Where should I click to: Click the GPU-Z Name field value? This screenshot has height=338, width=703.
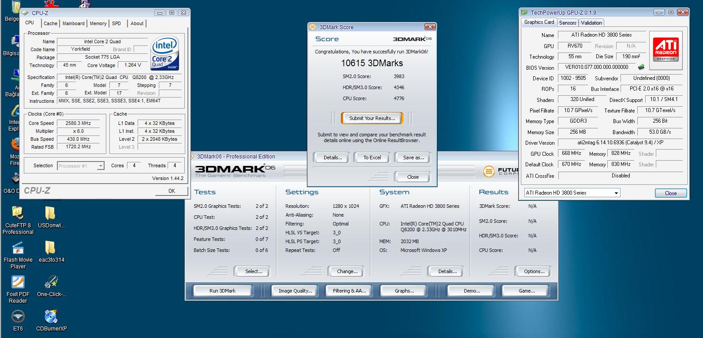pos(602,35)
